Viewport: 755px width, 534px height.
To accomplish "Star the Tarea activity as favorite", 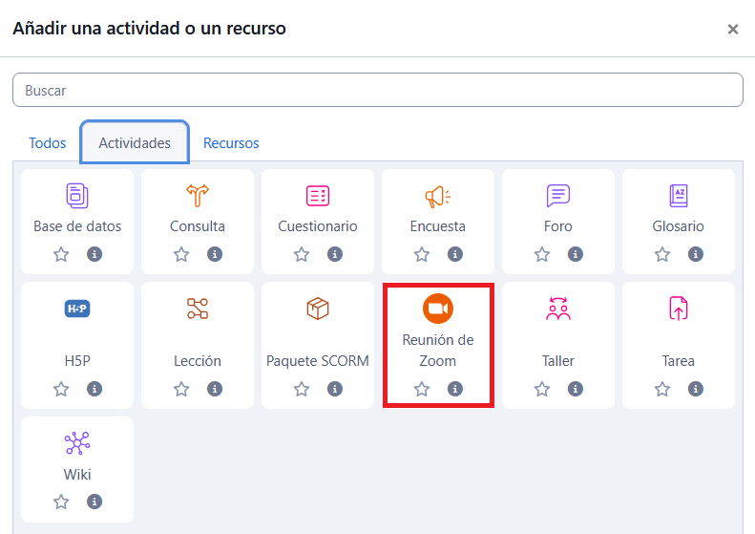I will pyautogui.click(x=662, y=389).
